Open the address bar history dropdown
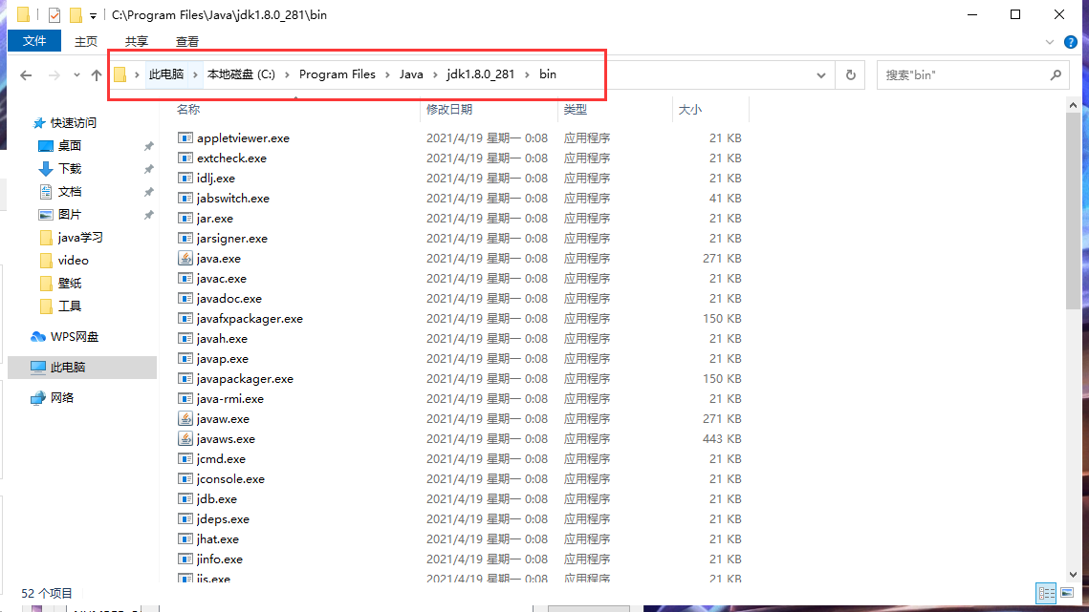 coord(821,74)
